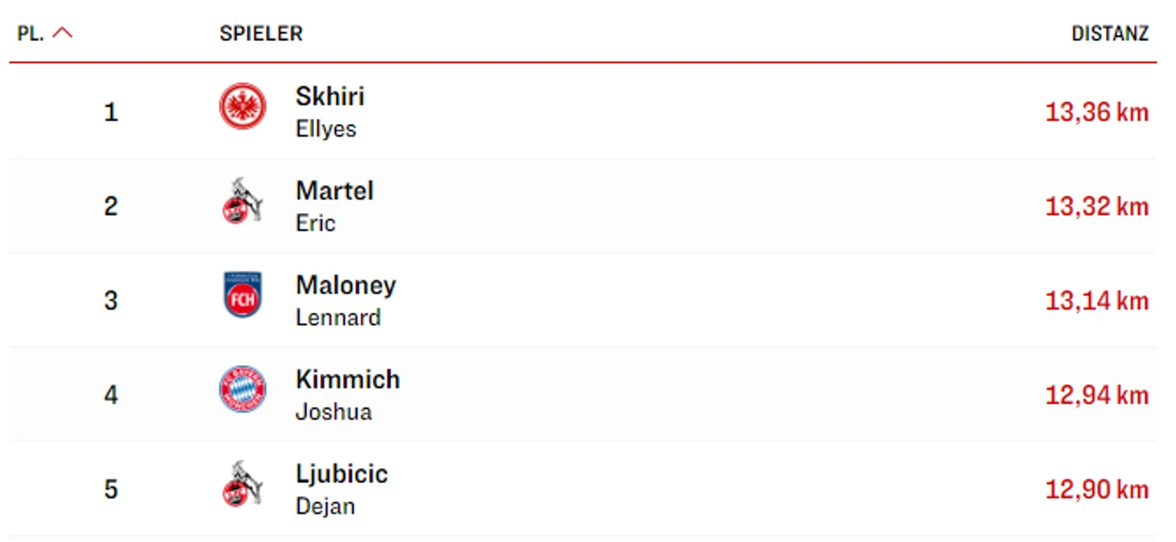This screenshot has width=1176, height=542.
Task: Select the 13,32 km distance value
Action: 1097,207
